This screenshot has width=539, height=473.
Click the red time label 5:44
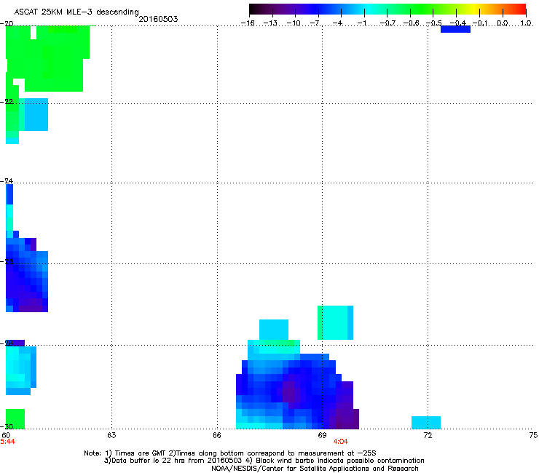pyautogui.click(x=7, y=442)
